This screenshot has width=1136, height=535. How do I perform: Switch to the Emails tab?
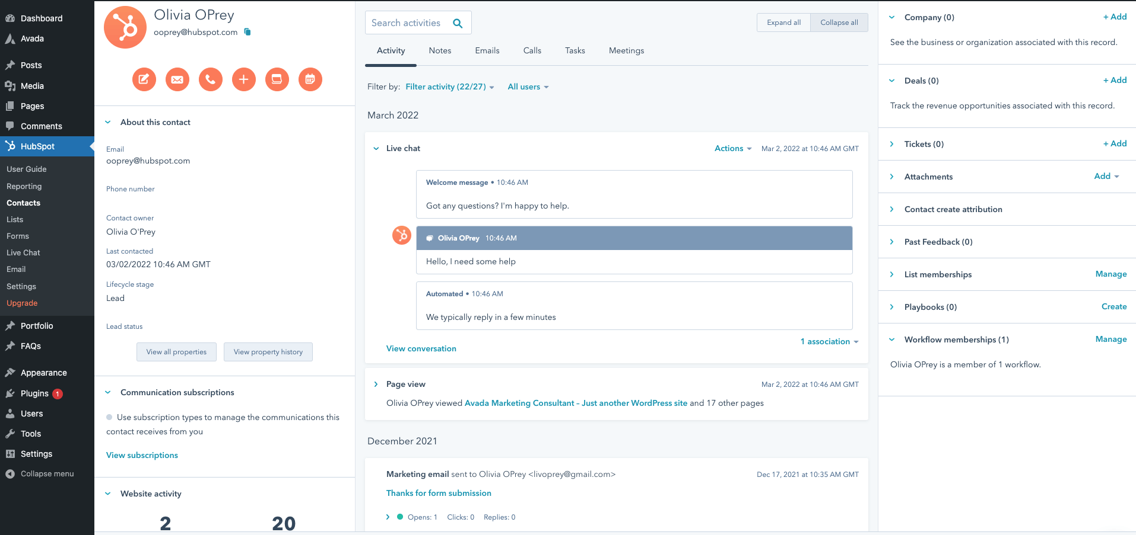click(487, 50)
